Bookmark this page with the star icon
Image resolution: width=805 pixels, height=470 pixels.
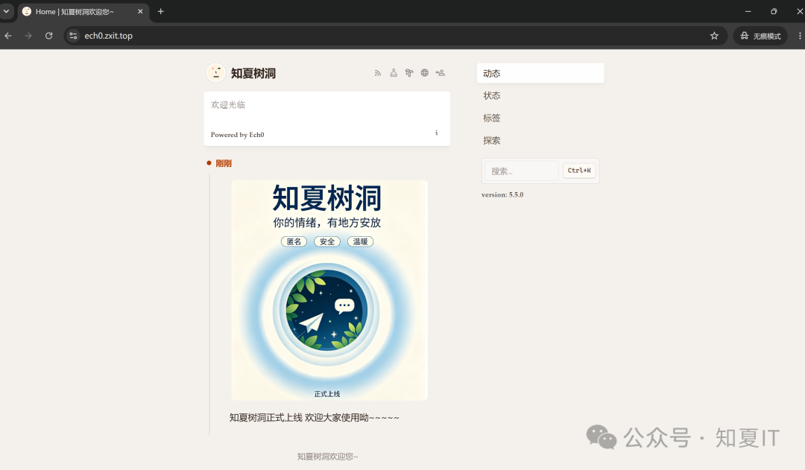(714, 36)
